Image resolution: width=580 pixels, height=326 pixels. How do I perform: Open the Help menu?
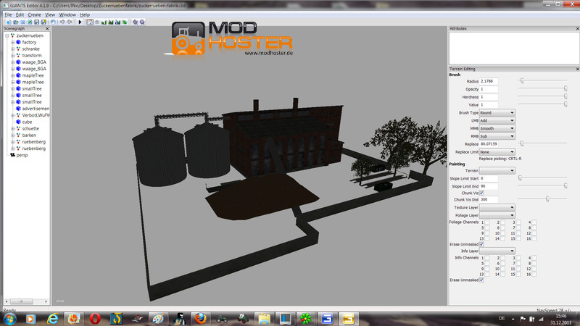coord(85,14)
